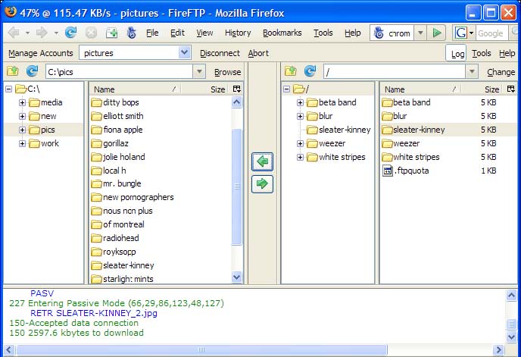
Task: Click the remote path input field
Action: 394,71
